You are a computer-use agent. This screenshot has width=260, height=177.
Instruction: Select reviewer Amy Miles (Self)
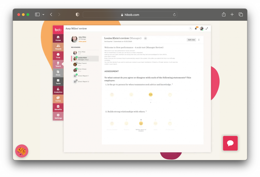click(x=85, y=53)
